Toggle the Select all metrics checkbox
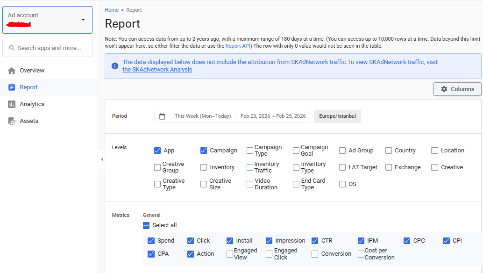Screen dimensions: 483x273 (146, 225)
